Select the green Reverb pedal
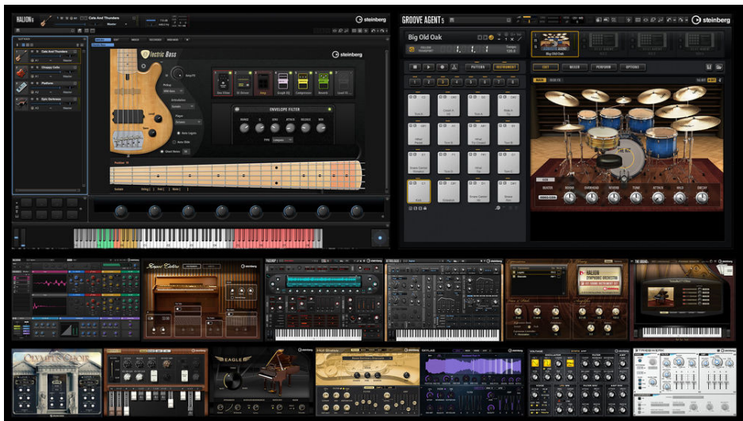The width and height of the screenshot is (743, 421). [324, 84]
